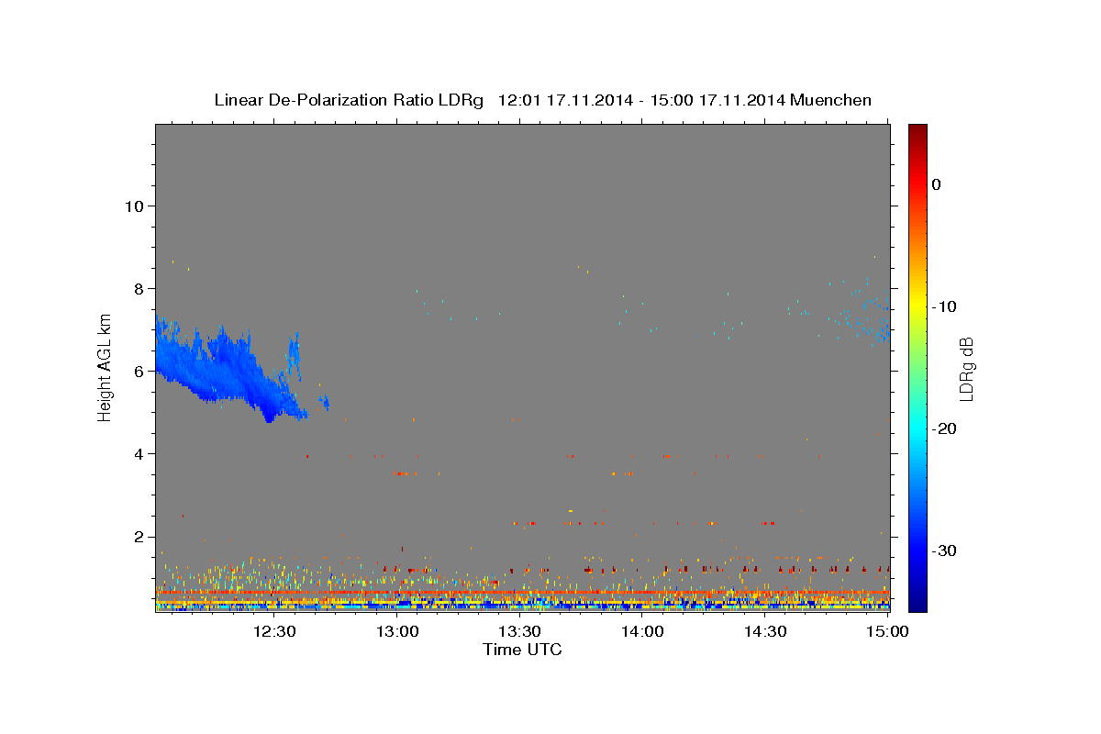Click the colorbar tick label -10

coord(944,306)
